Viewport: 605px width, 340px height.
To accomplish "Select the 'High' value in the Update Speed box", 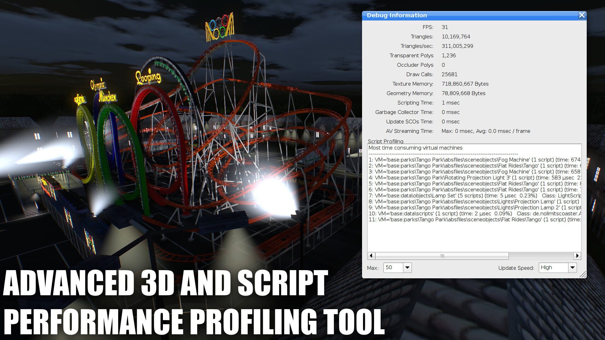I will (x=553, y=267).
